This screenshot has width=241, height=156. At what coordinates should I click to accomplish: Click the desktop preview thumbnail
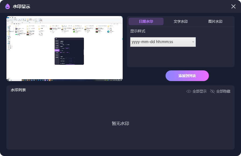point(65,48)
